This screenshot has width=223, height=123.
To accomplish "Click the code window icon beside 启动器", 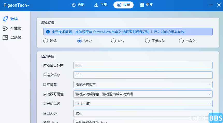I will (5, 37).
